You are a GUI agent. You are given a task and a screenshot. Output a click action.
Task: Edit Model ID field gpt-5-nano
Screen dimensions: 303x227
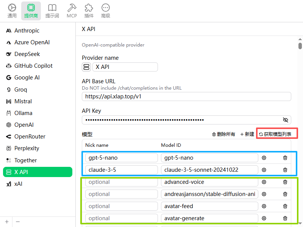(209, 158)
